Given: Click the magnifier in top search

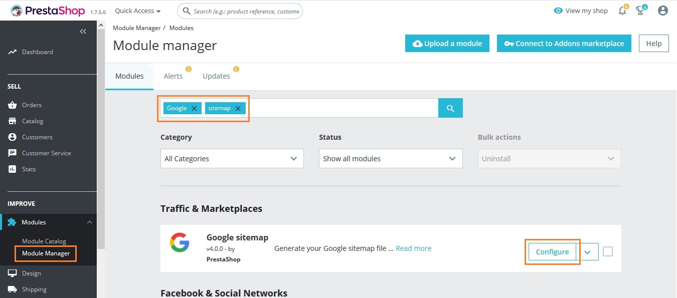Looking at the screenshot, I should (187, 11).
